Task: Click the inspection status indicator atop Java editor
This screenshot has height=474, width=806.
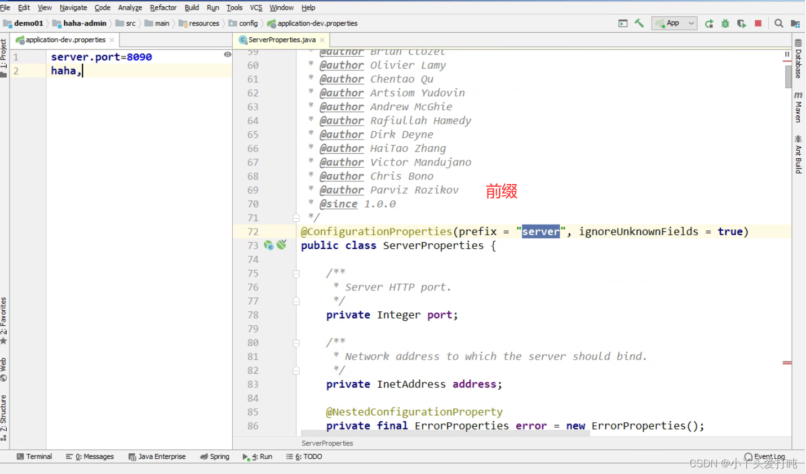Action: pyautogui.click(x=787, y=55)
